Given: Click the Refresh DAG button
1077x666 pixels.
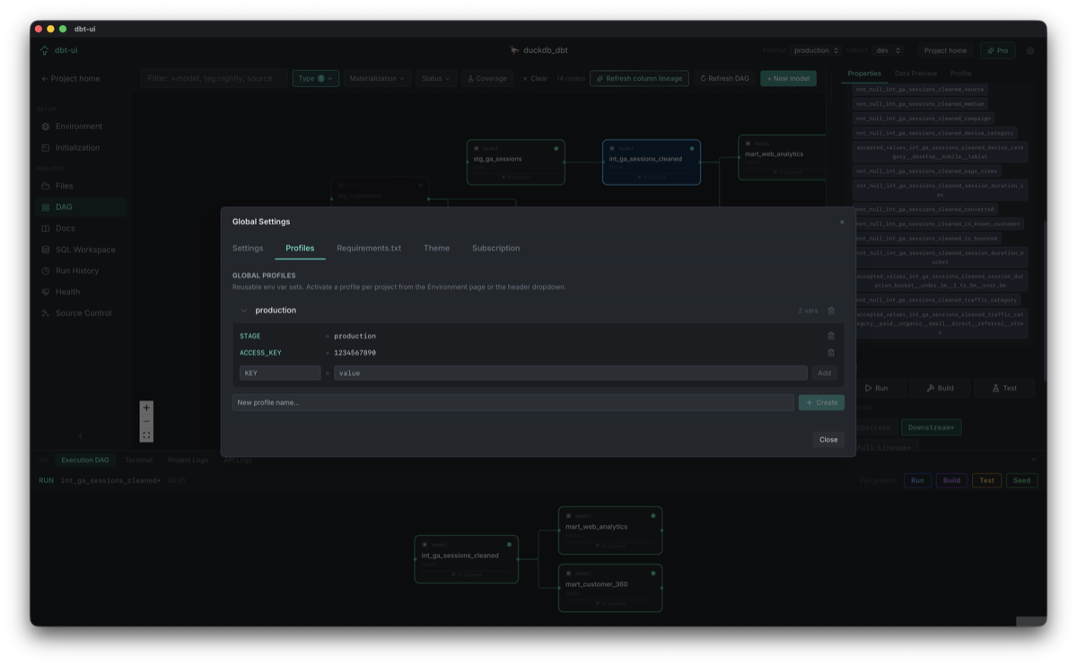Looking at the screenshot, I should tap(724, 78).
